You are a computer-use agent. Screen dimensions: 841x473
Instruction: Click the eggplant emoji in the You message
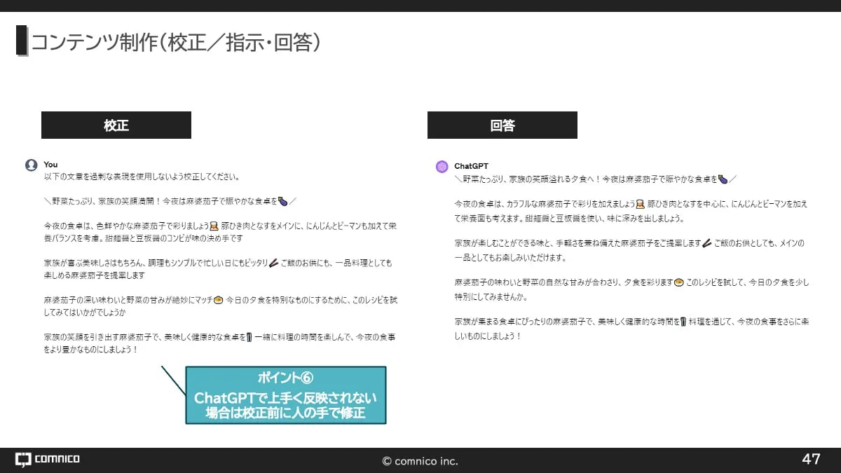[283, 201]
